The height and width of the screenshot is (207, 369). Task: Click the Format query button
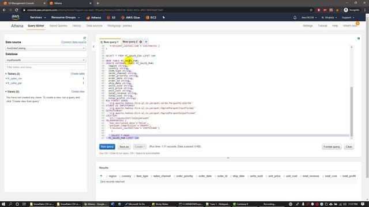pyautogui.click(x=332, y=147)
